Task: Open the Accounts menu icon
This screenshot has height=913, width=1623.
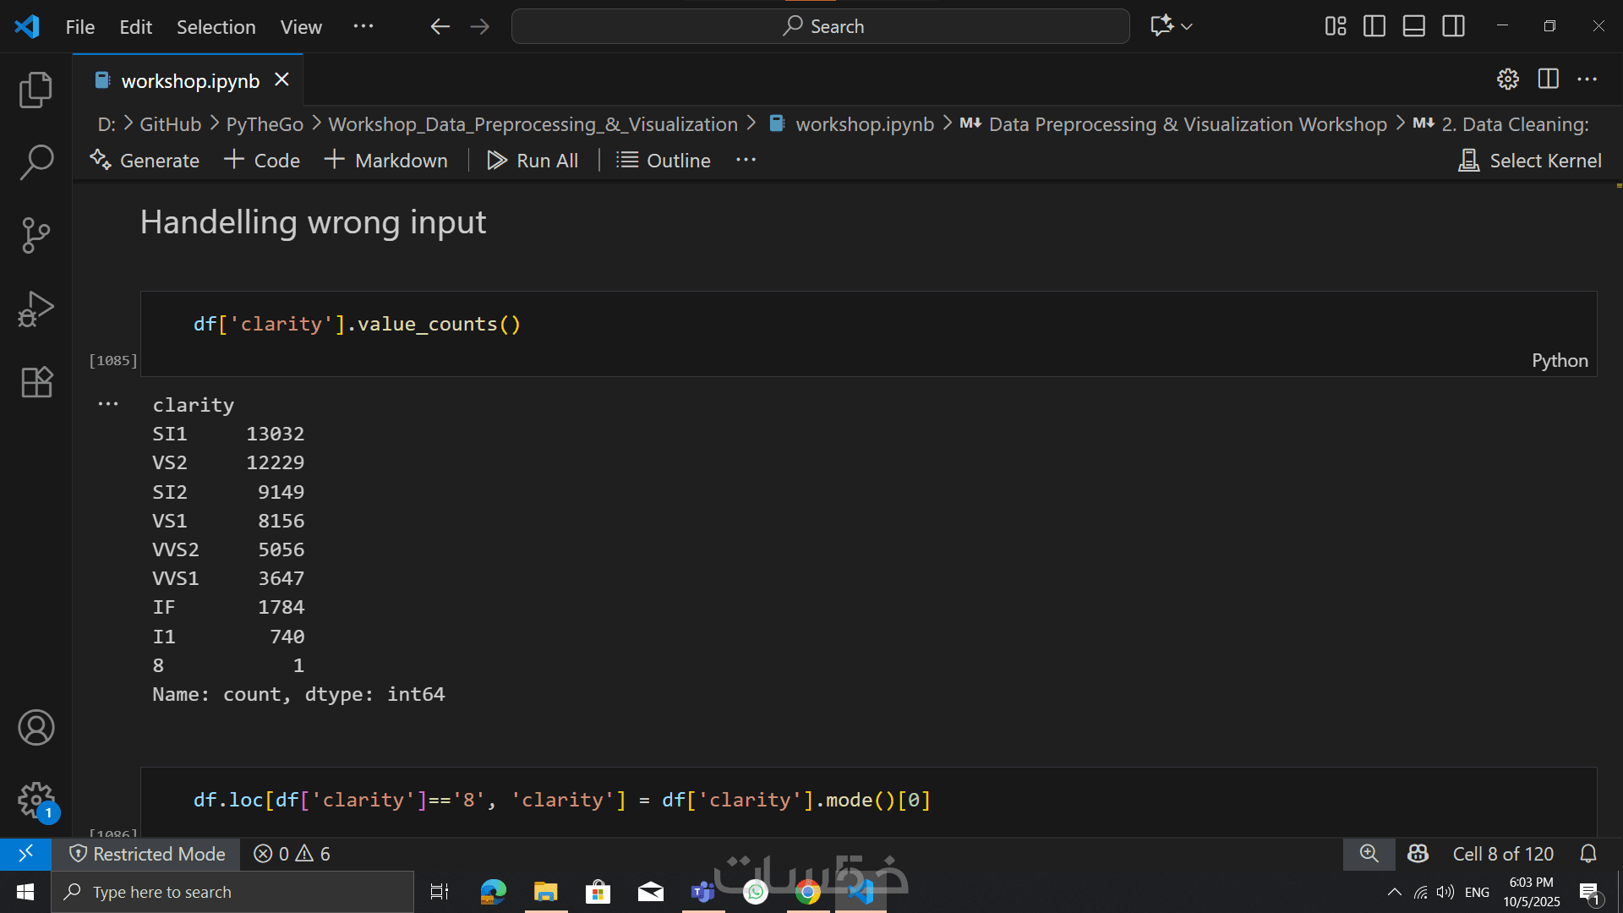Action: tap(36, 728)
